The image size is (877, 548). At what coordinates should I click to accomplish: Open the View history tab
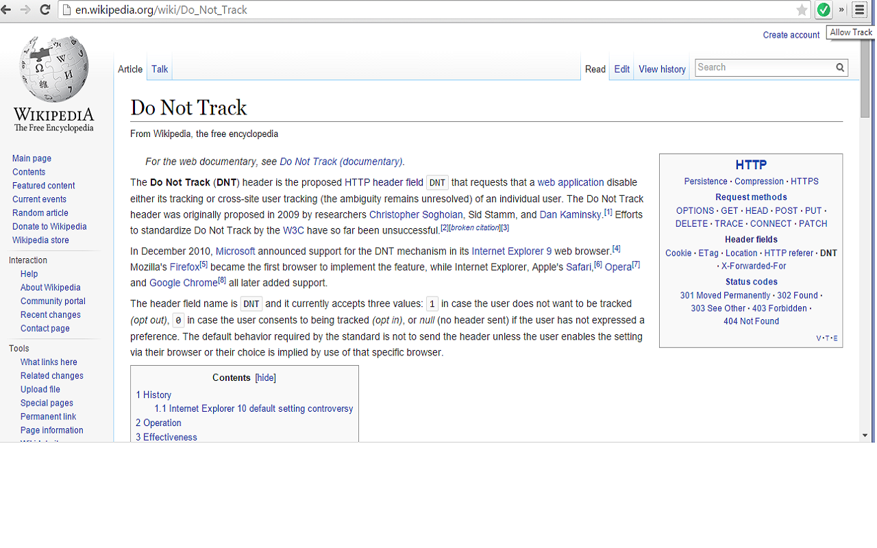click(662, 69)
